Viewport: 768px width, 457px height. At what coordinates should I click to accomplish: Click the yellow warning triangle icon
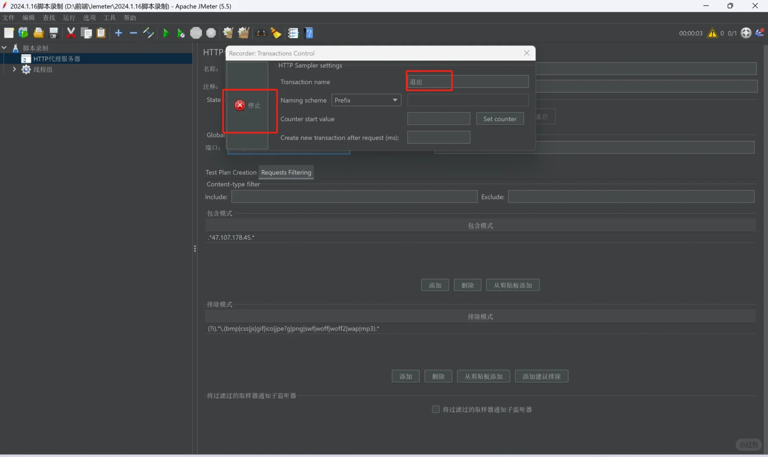click(713, 33)
